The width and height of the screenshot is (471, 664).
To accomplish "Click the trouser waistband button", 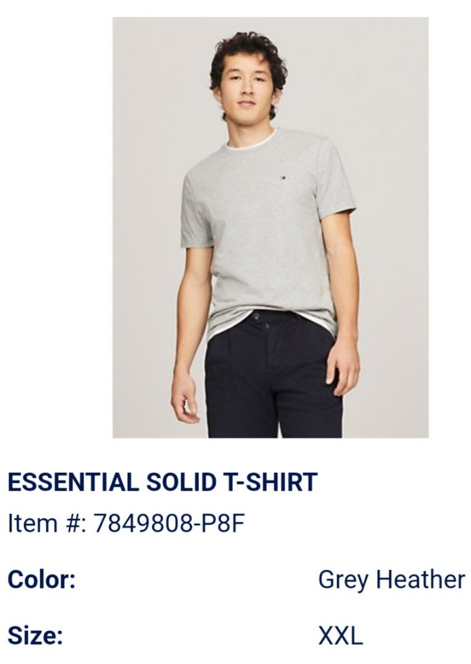I will click(x=257, y=315).
